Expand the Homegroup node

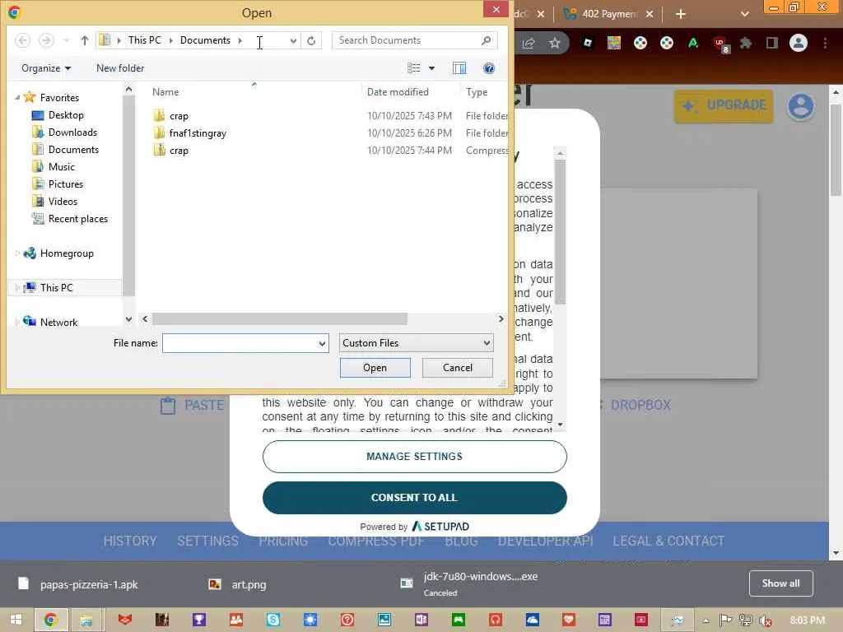[17, 253]
